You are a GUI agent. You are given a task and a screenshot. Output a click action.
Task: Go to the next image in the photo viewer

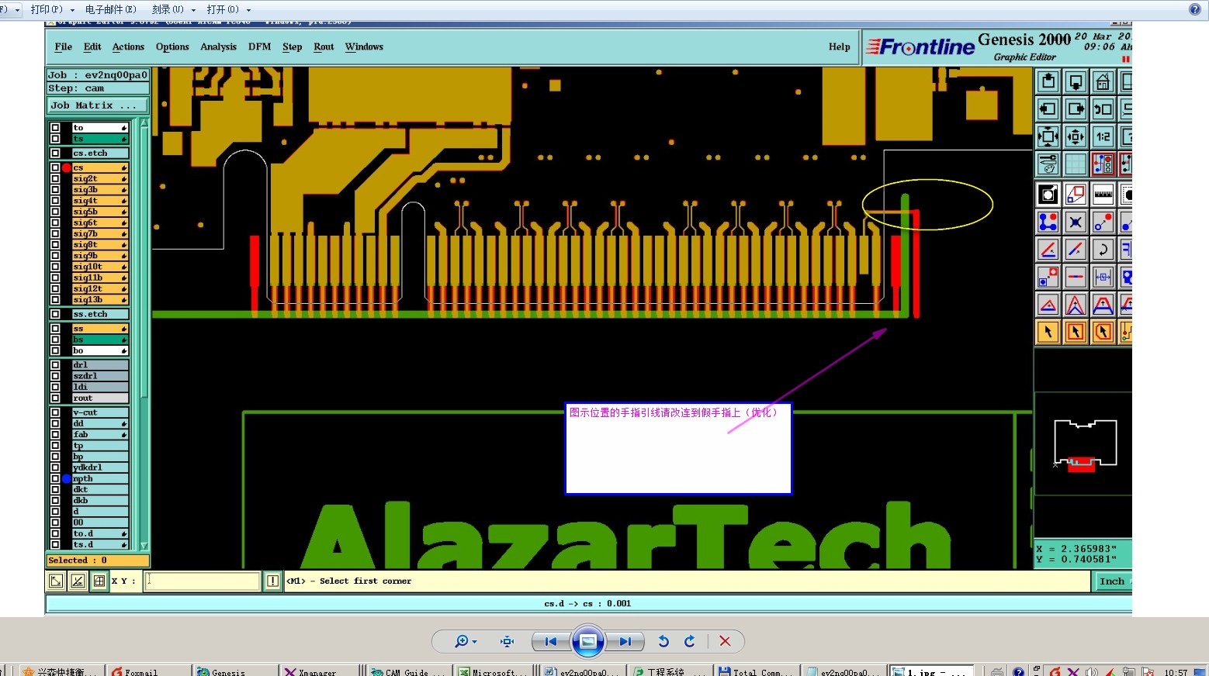point(625,641)
